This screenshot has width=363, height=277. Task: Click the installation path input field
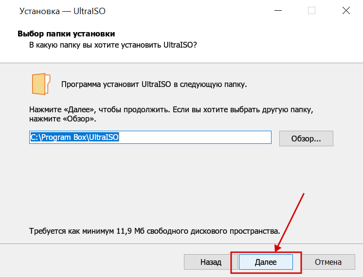pos(150,138)
